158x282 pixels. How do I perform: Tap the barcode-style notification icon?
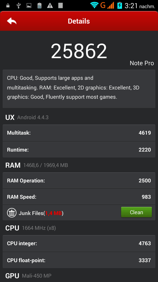[61, 5]
